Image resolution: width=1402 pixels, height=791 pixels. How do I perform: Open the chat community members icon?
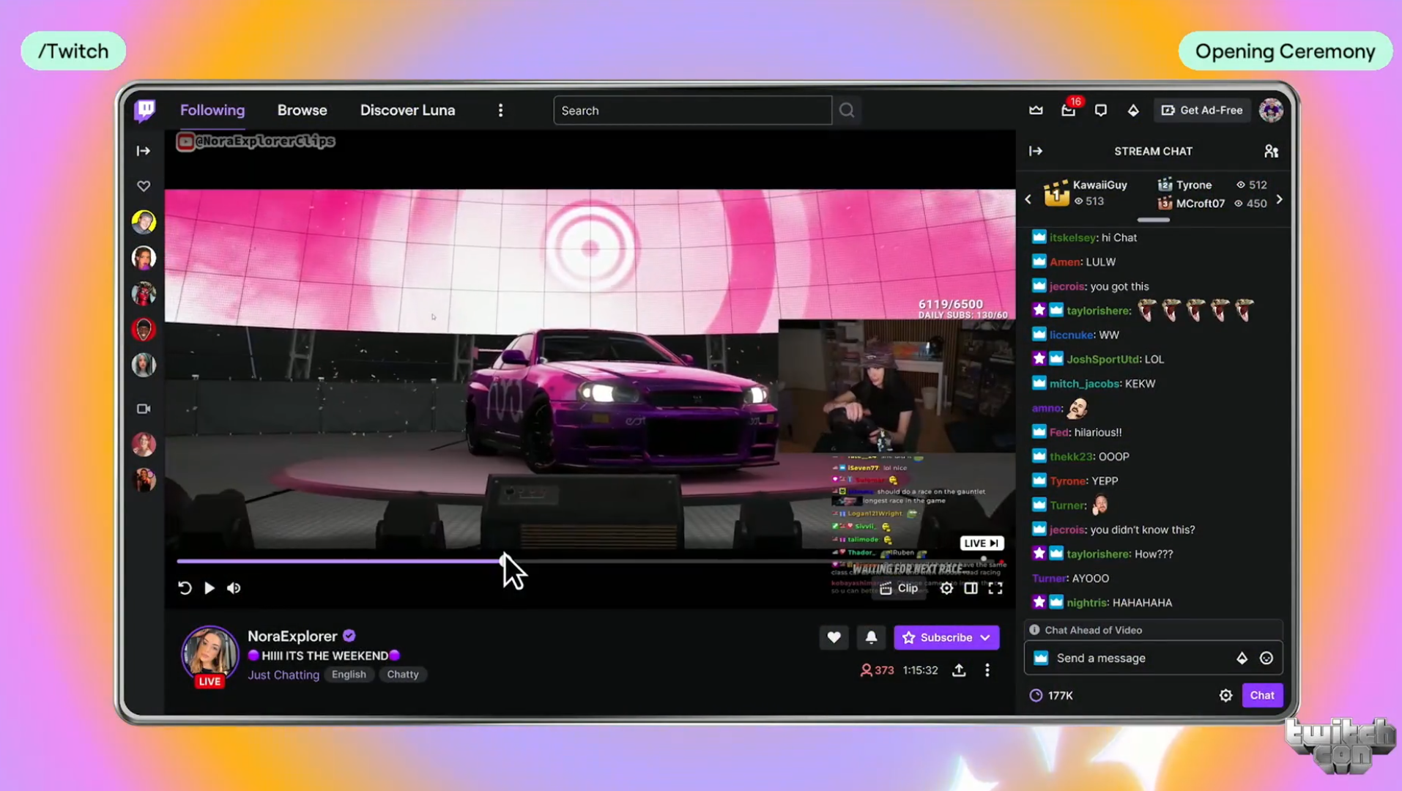(x=1271, y=151)
